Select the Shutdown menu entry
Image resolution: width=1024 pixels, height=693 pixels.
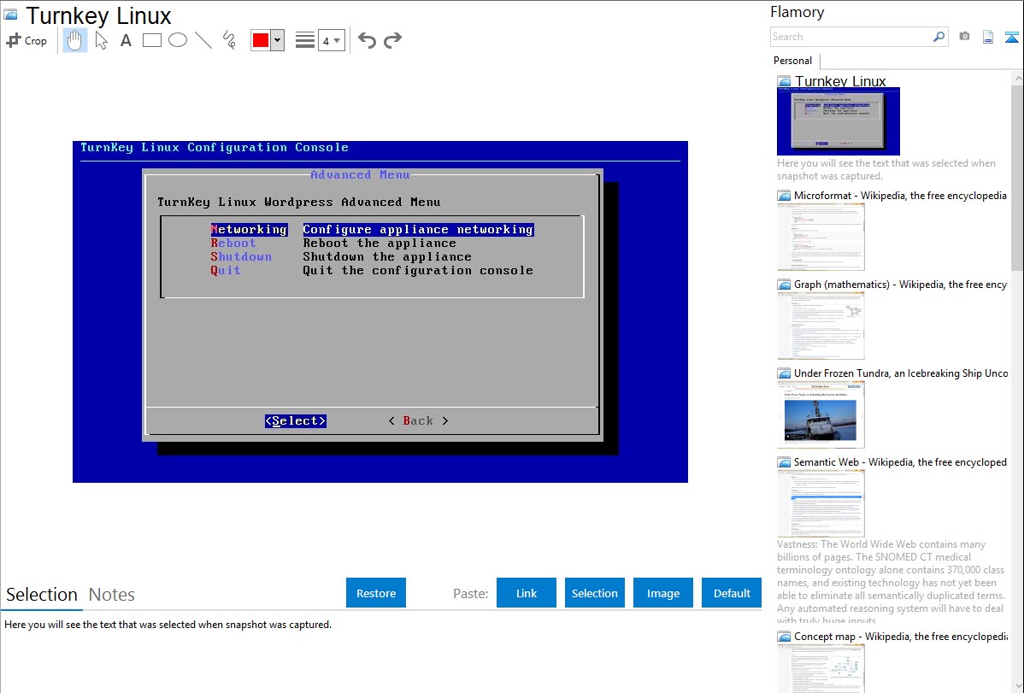point(241,256)
